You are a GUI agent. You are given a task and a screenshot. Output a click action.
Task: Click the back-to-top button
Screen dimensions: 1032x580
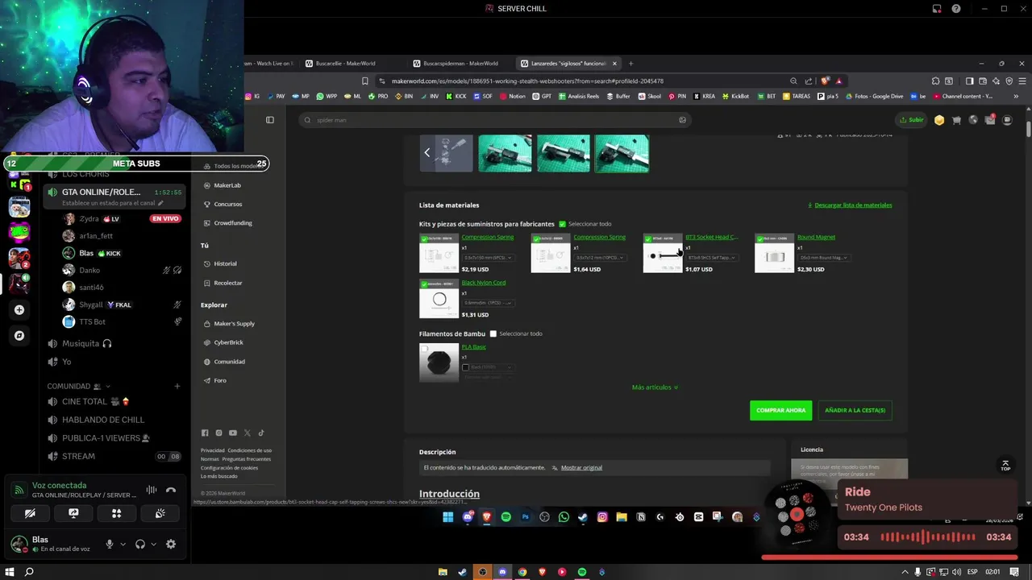point(1005,466)
